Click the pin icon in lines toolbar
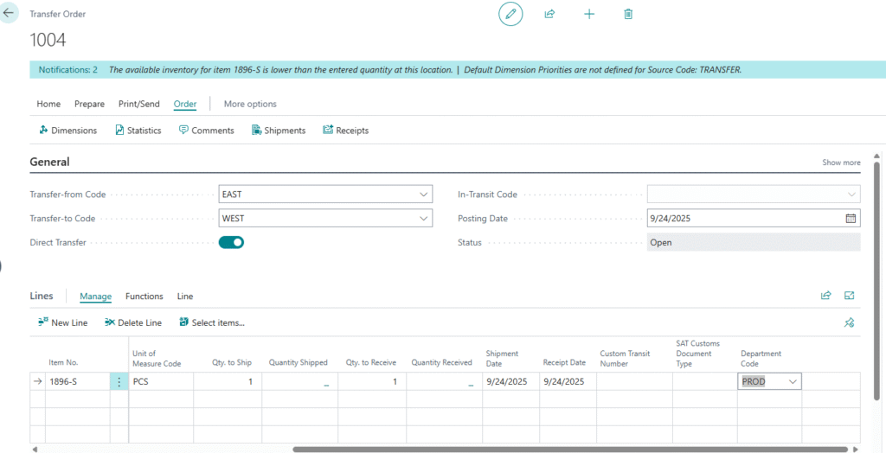 point(850,322)
